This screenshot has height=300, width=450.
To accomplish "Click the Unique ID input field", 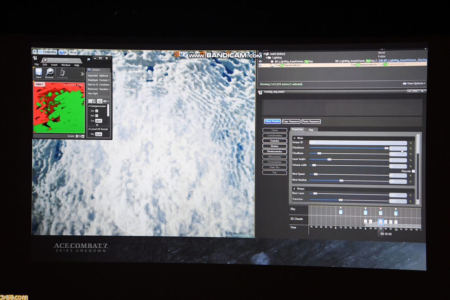I will [x=358, y=143].
